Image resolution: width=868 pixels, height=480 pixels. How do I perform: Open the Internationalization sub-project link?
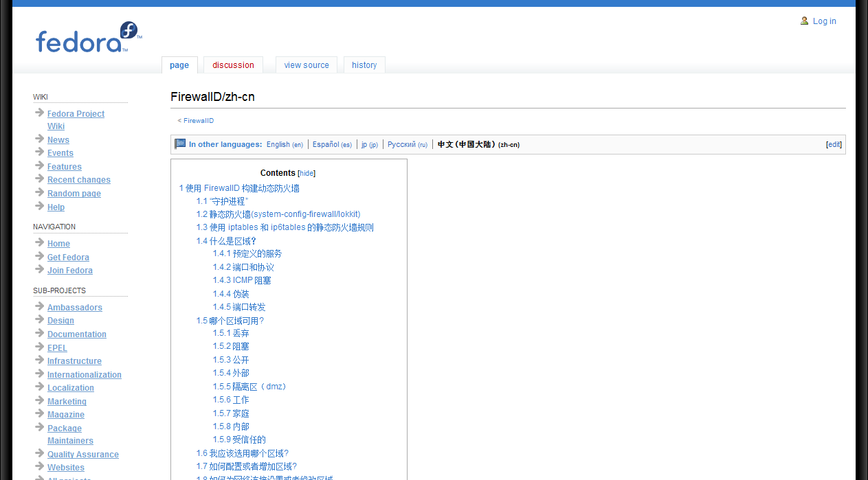(x=85, y=375)
